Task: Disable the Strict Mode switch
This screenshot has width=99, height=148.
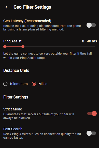Action: (x=92, y=113)
